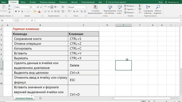Screen dimensions: 182x102
Task: Click the AutoSum sigma icon
Action: (140, 6)
